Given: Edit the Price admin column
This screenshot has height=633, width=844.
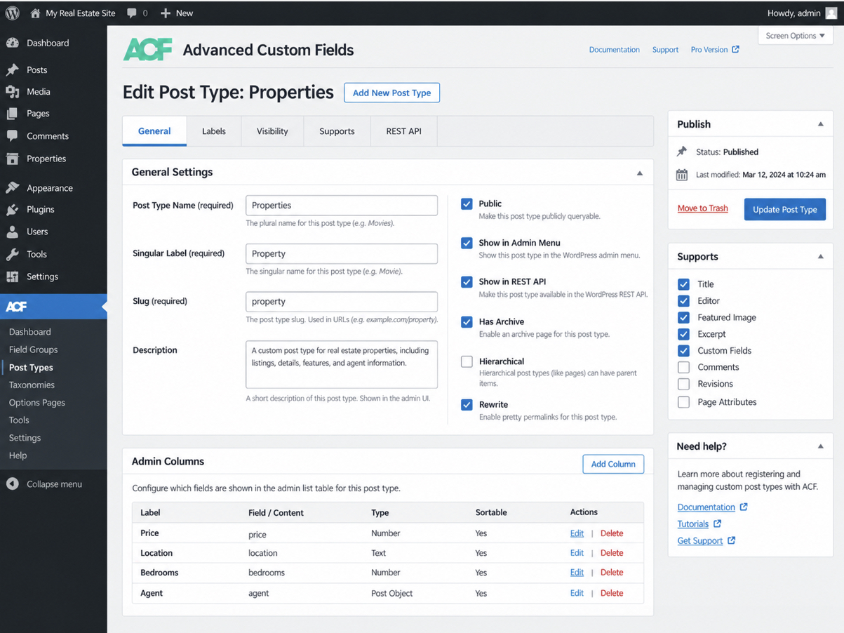Looking at the screenshot, I should [577, 533].
